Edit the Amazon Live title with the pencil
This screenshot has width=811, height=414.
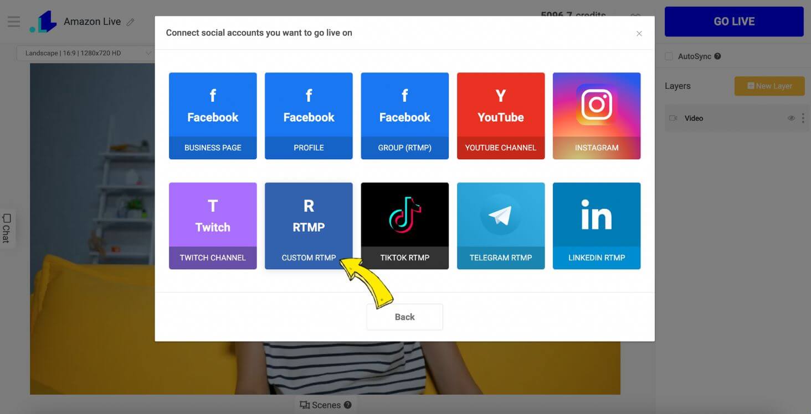coord(131,22)
